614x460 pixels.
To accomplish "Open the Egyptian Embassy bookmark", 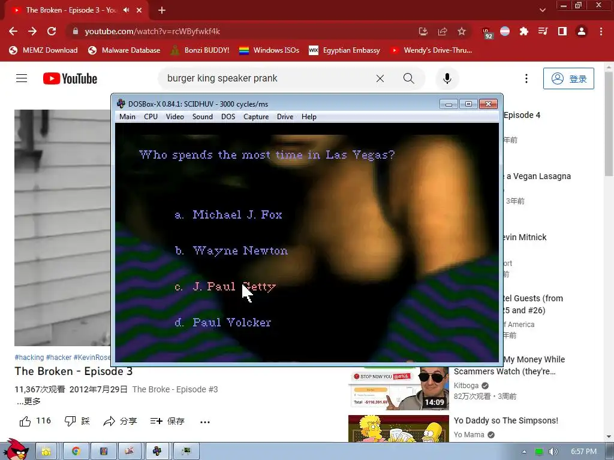I will [x=344, y=50].
